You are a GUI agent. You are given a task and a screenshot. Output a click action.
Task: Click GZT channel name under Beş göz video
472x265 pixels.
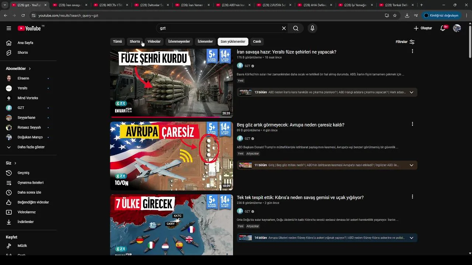(247, 139)
